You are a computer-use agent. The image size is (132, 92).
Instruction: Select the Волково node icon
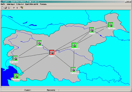16,76
